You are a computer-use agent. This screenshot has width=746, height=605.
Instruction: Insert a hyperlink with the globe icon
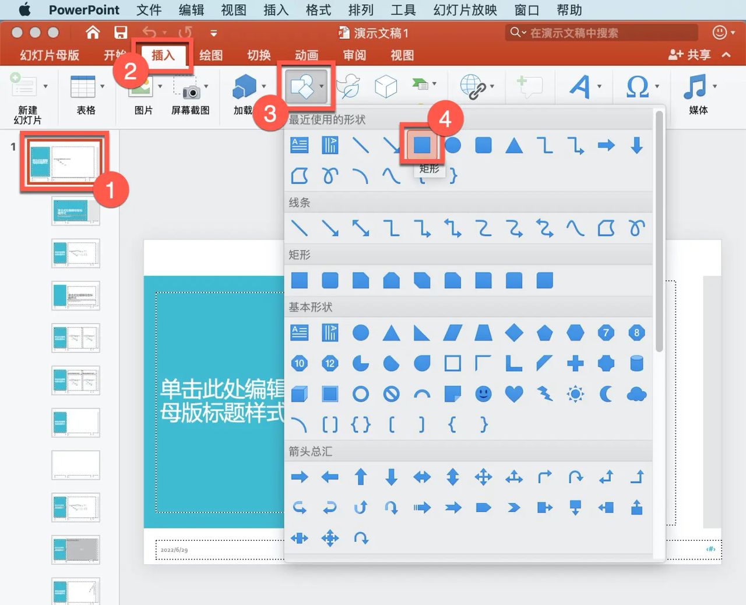pos(474,86)
